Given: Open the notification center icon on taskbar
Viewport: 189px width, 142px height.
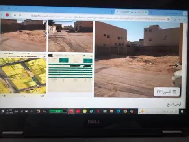Looking at the screenshot, I should point(3,112).
